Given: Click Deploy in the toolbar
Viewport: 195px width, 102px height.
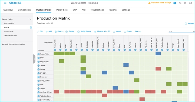Looking at the screenshot, I should (70, 31).
